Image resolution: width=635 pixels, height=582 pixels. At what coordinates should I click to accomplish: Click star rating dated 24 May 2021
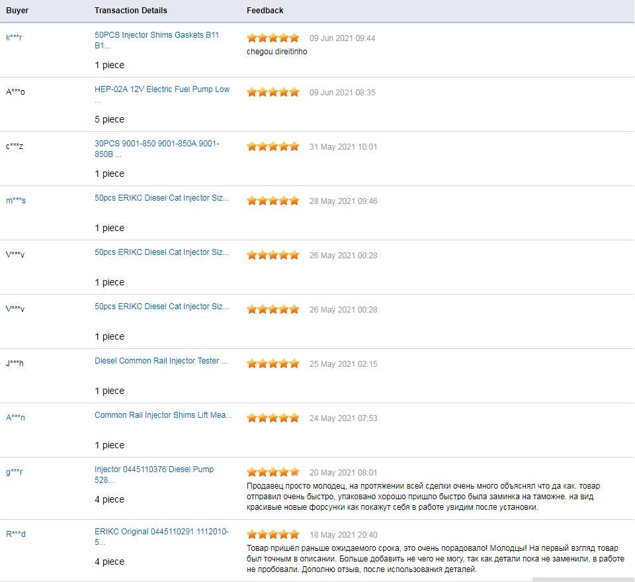click(273, 418)
